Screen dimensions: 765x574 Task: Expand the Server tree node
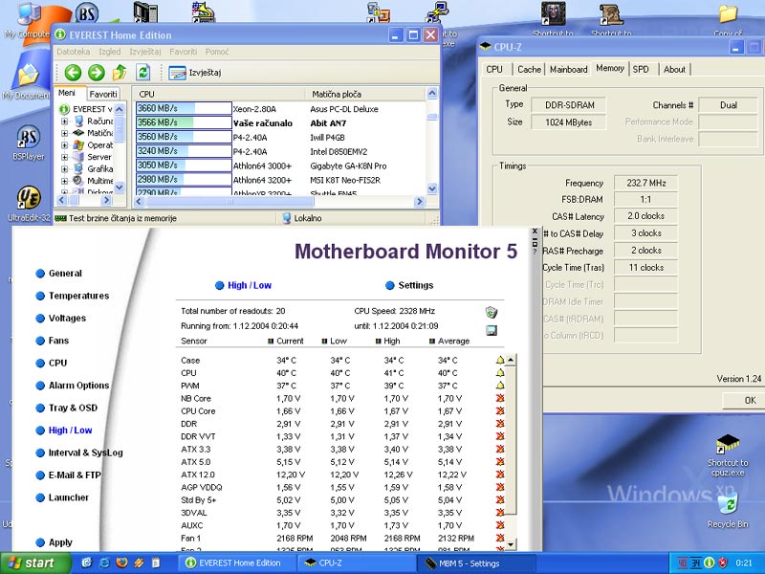pos(65,157)
